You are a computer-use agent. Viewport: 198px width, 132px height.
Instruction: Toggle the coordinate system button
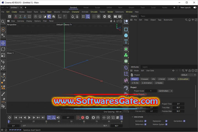[x=29, y=16]
